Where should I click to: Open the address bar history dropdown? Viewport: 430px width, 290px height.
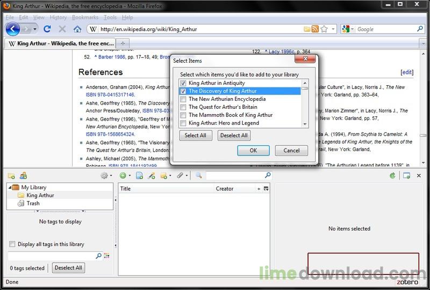[x=333, y=29]
